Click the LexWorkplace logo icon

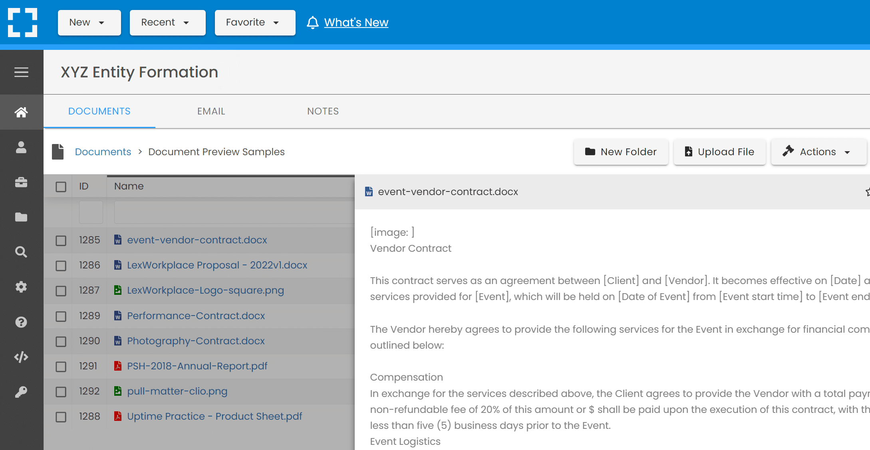[x=23, y=22]
